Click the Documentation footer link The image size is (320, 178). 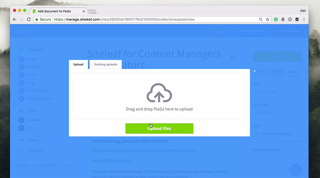(x=44, y=165)
